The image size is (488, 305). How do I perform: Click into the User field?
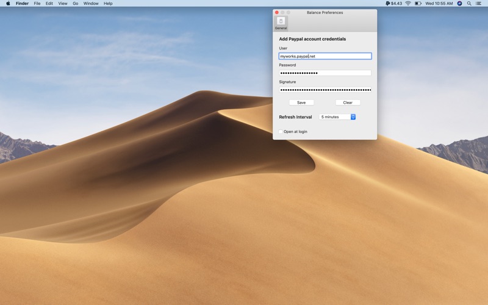325,56
